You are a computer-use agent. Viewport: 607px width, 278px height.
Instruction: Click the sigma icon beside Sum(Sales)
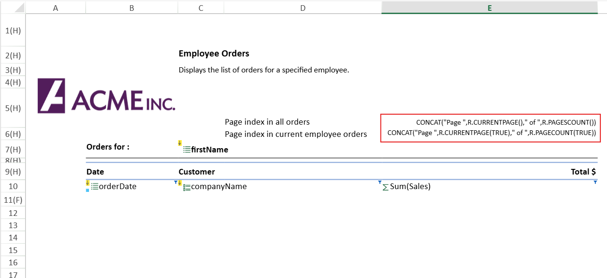[x=385, y=187]
